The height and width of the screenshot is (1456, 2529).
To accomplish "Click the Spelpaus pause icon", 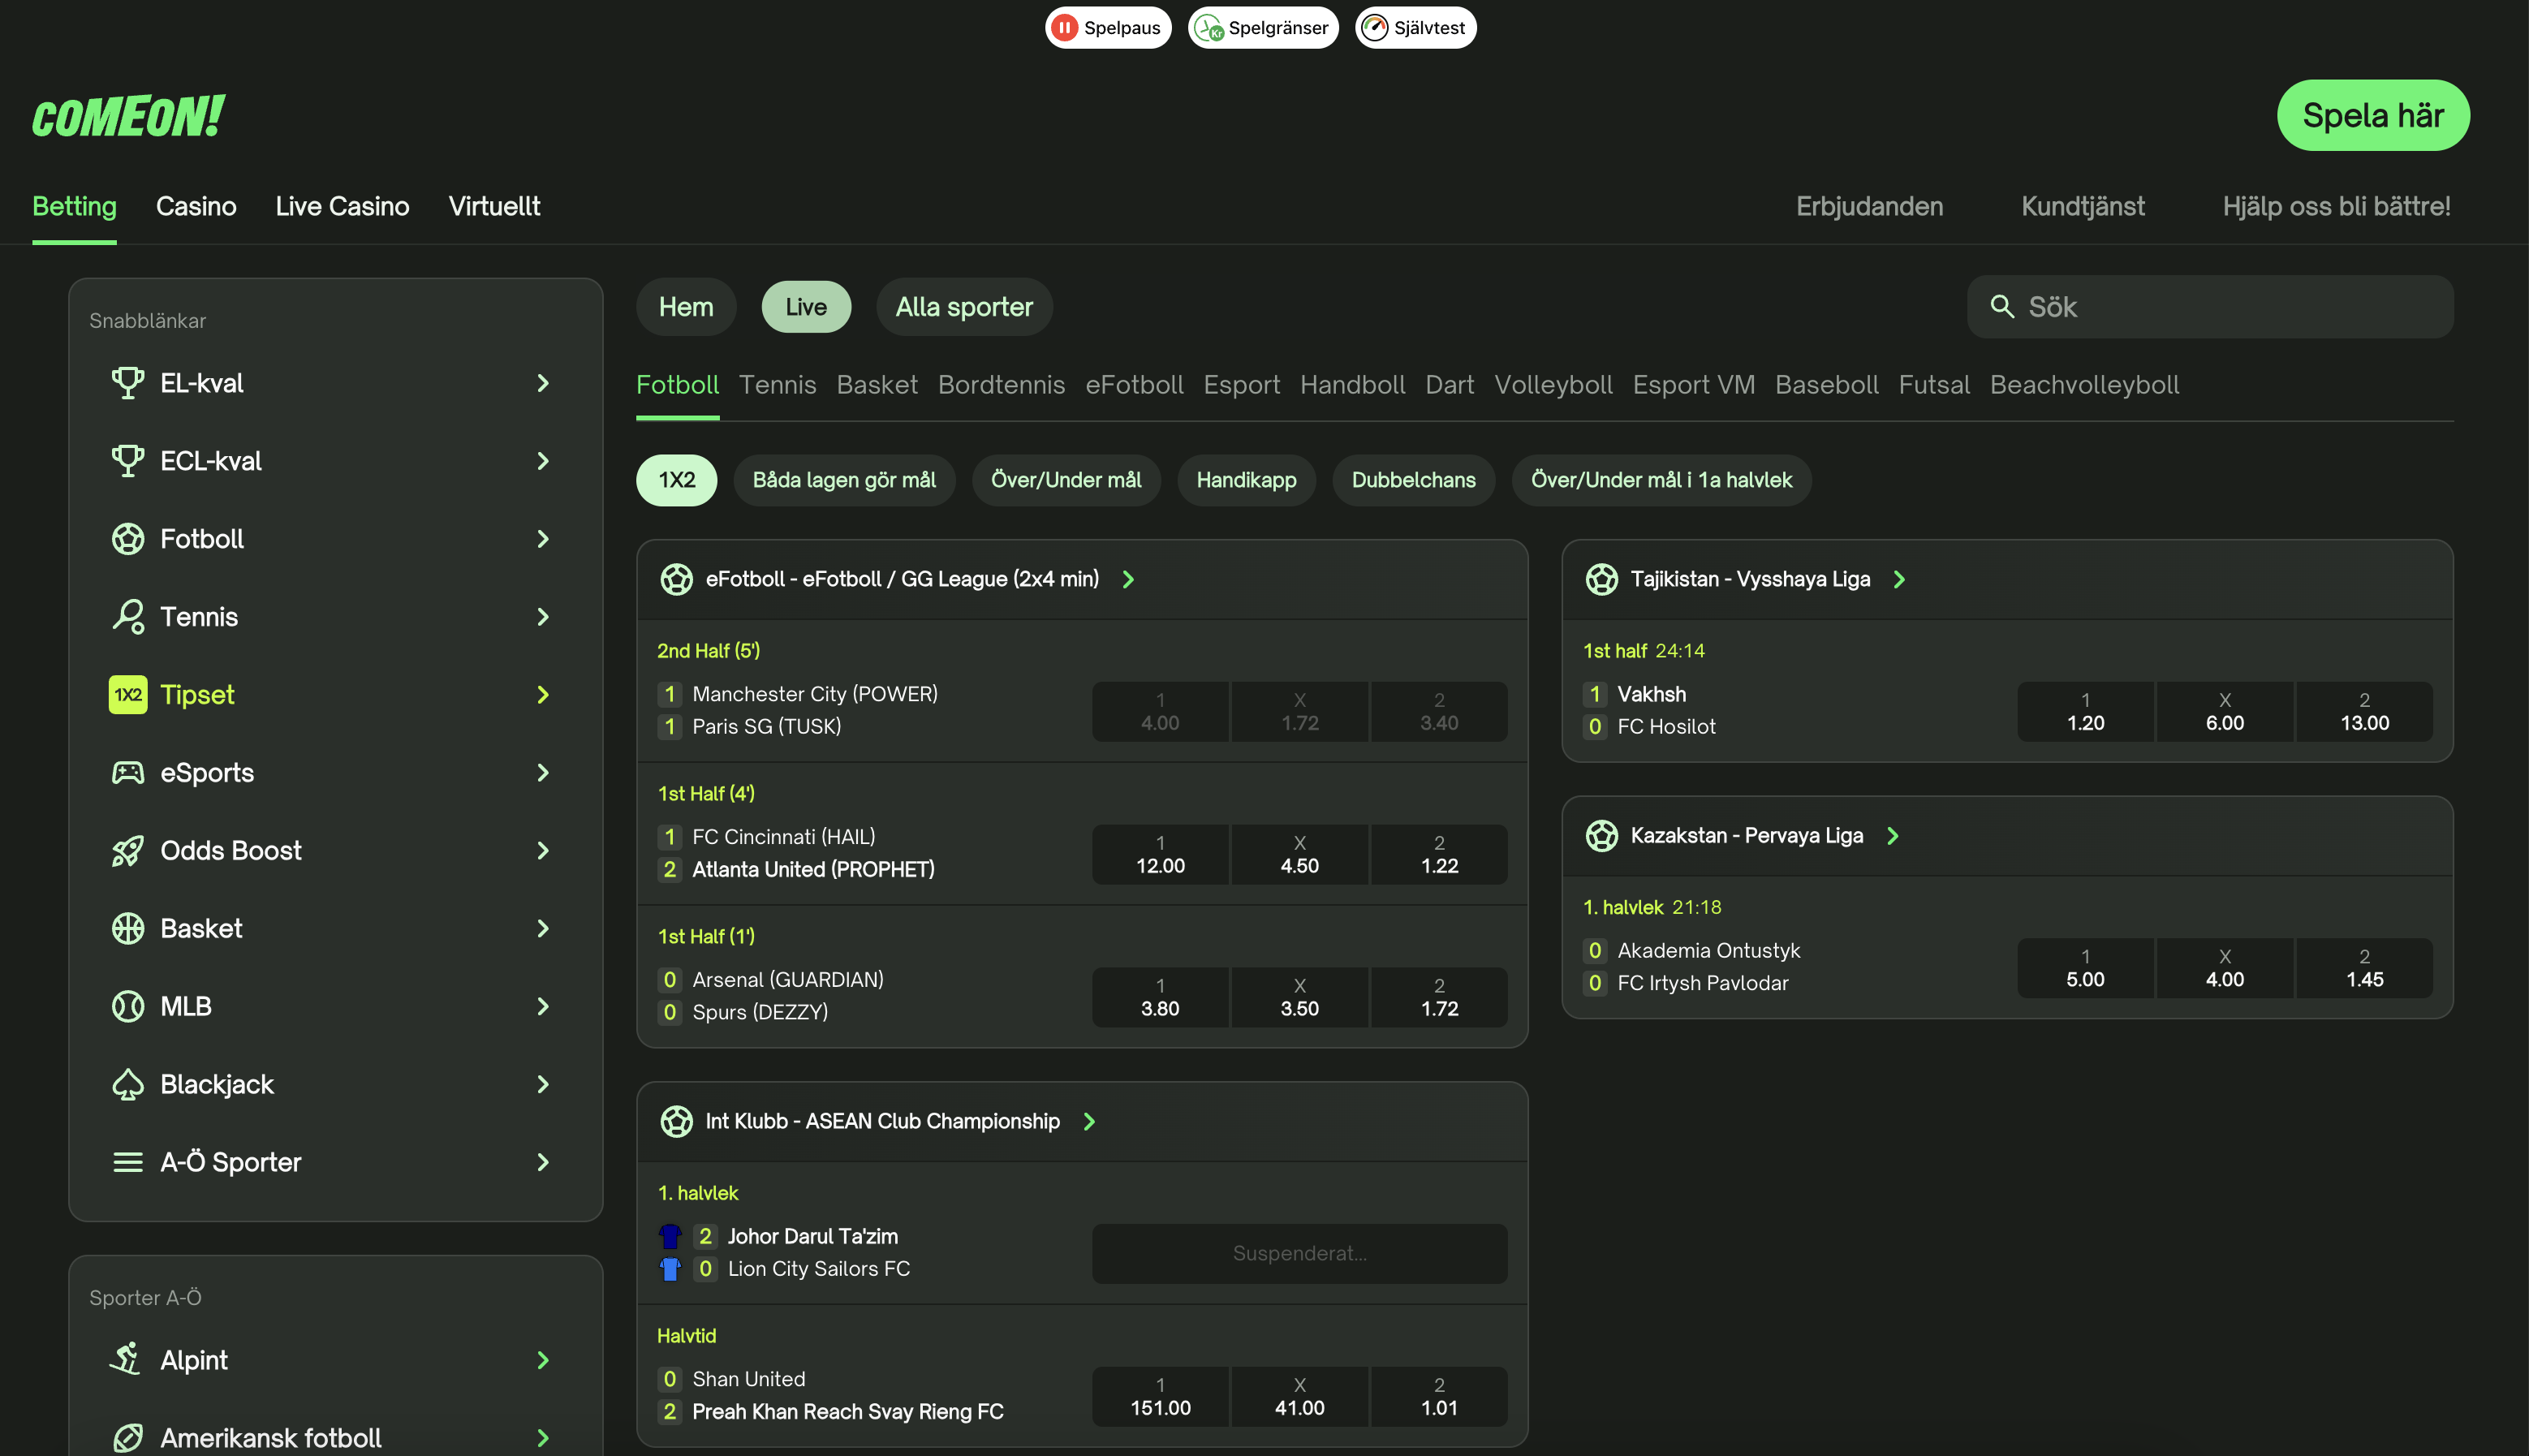I will tap(1065, 28).
